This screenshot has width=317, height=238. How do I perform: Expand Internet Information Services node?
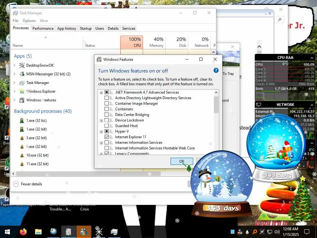tap(101, 143)
